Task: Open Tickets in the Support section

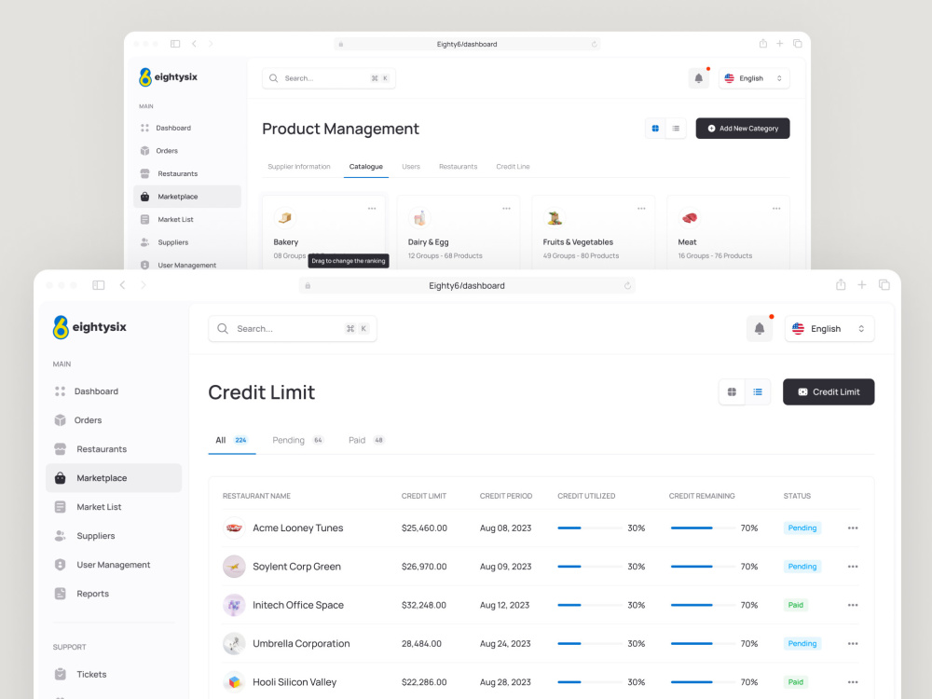Action: [x=114, y=675]
